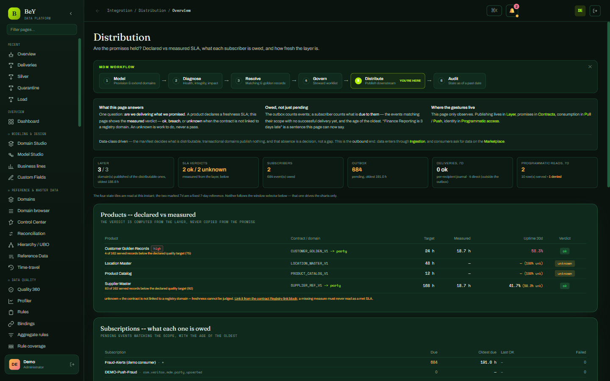Click the Programmatic Reads 7D card
The height and width of the screenshot is (381, 610).
557,172
